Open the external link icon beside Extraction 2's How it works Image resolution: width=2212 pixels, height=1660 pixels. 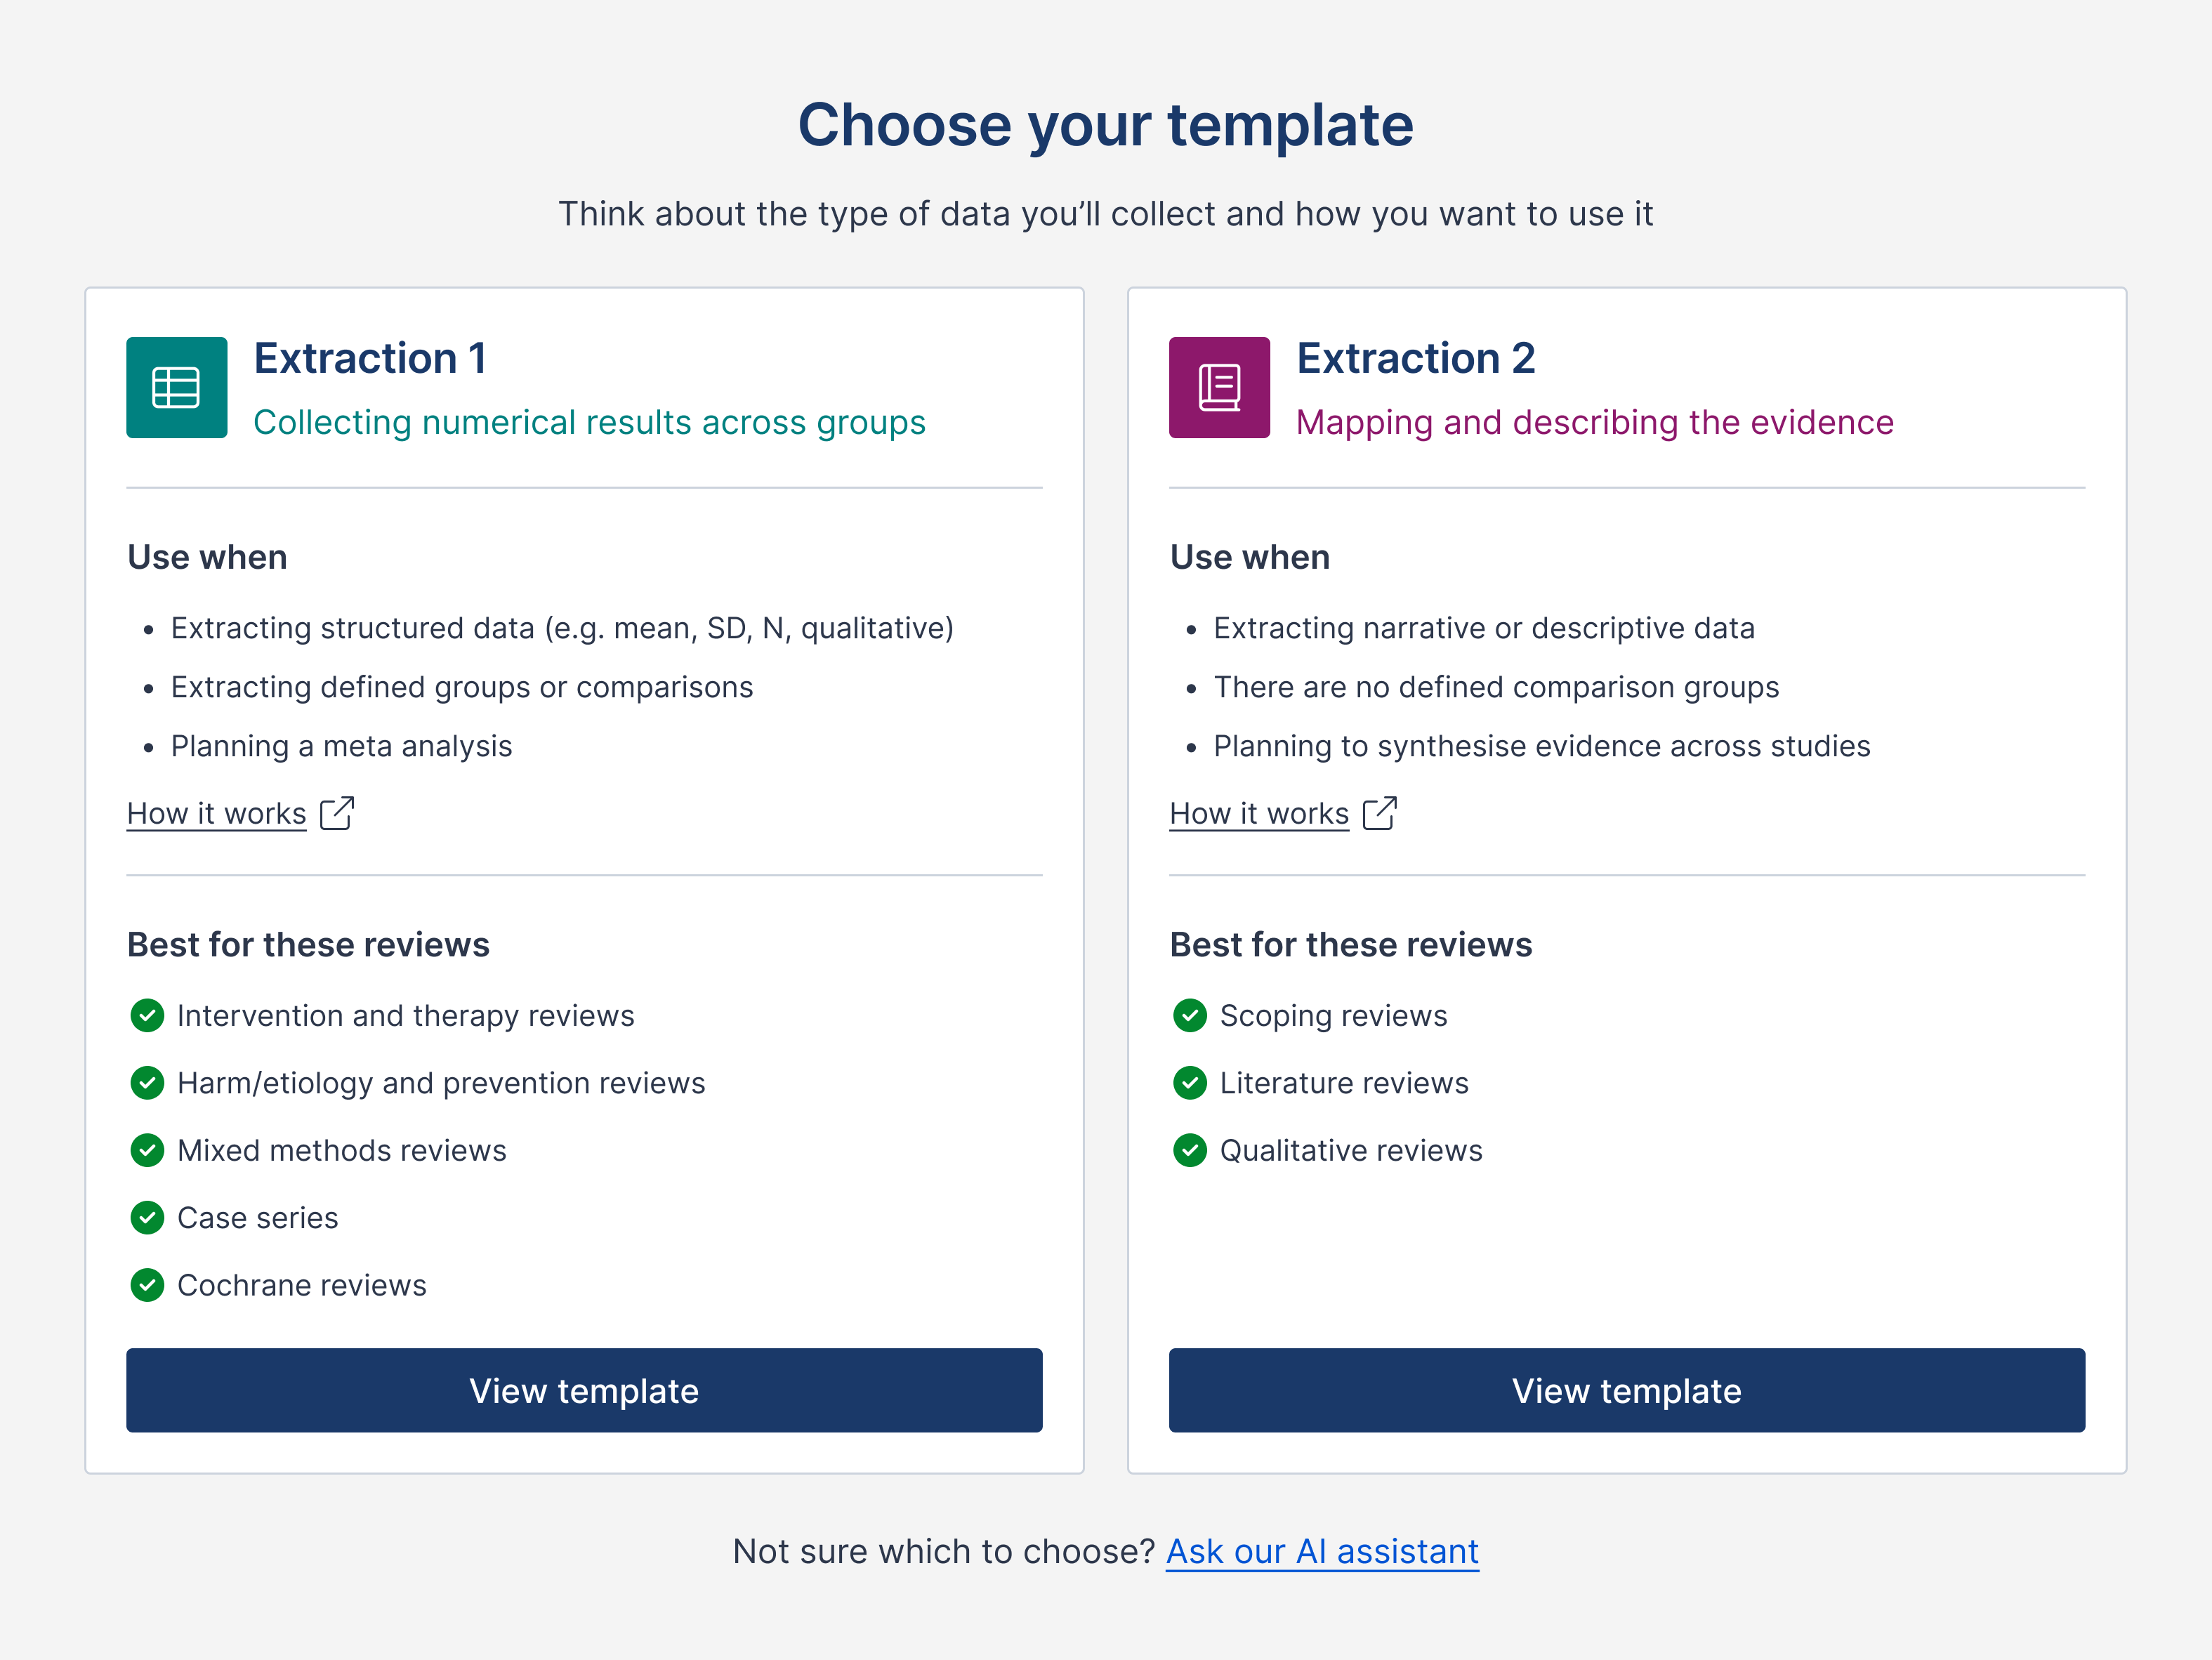(x=1381, y=813)
